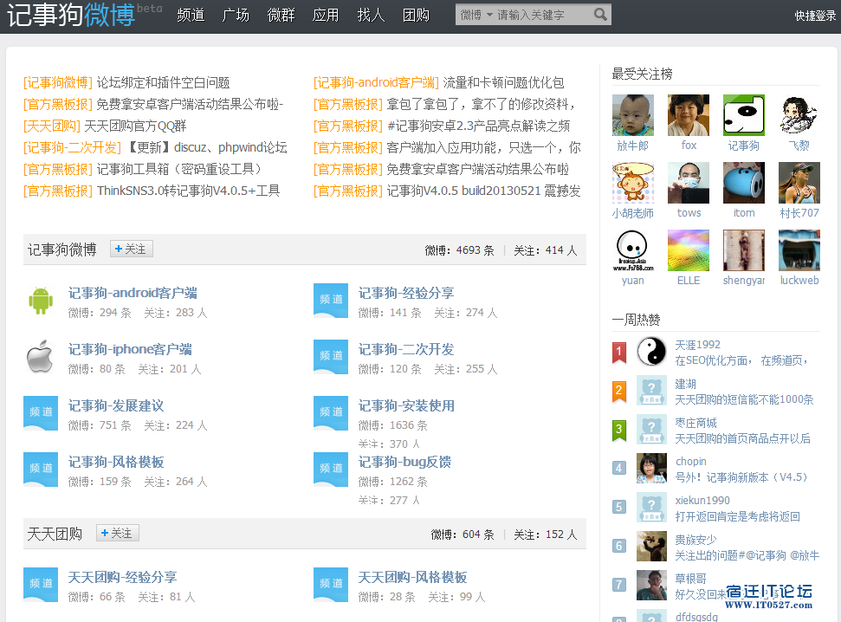This screenshot has height=622, width=841.
Task: Click the search magnifier icon
Action: click(x=600, y=15)
